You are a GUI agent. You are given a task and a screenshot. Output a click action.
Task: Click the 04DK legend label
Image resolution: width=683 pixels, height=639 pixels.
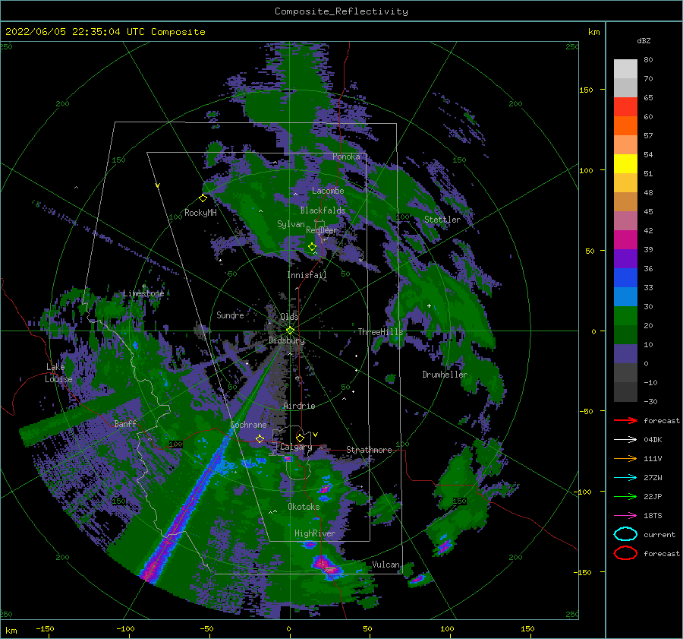coord(653,440)
